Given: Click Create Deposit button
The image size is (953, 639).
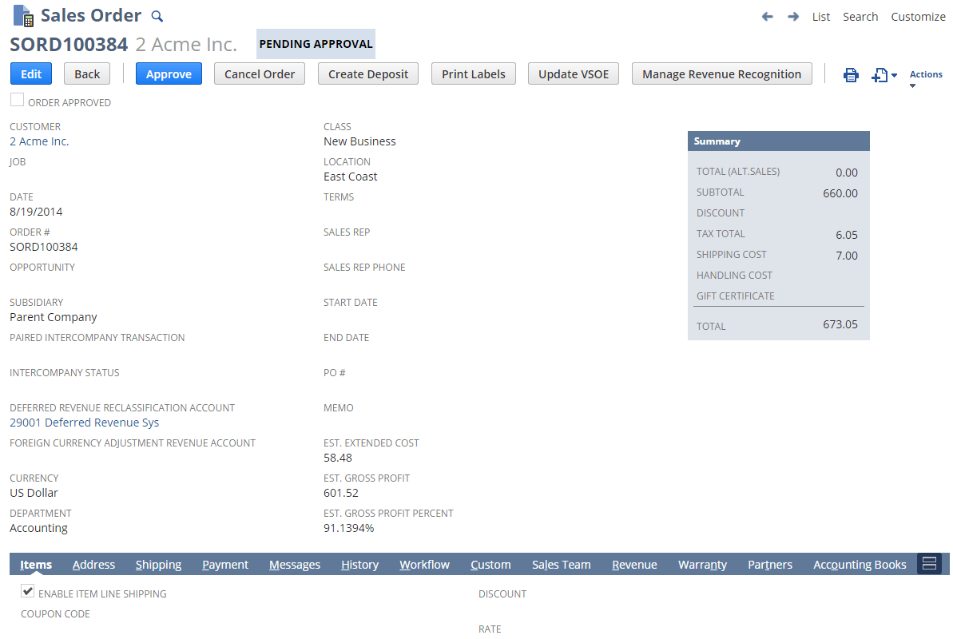Looking at the screenshot, I should coord(368,73).
